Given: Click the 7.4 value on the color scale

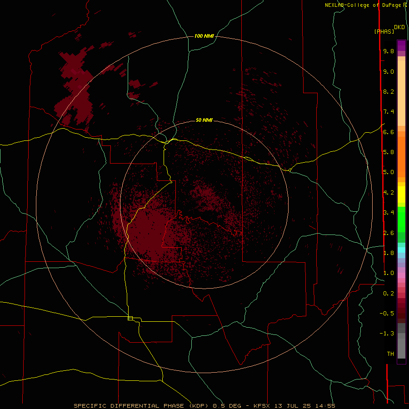Looking at the screenshot, I should (389, 112).
